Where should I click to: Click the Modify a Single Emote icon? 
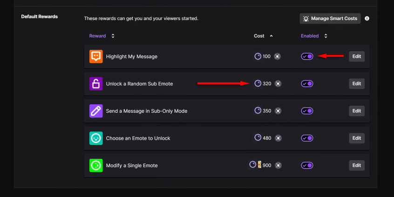tap(96, 165)
